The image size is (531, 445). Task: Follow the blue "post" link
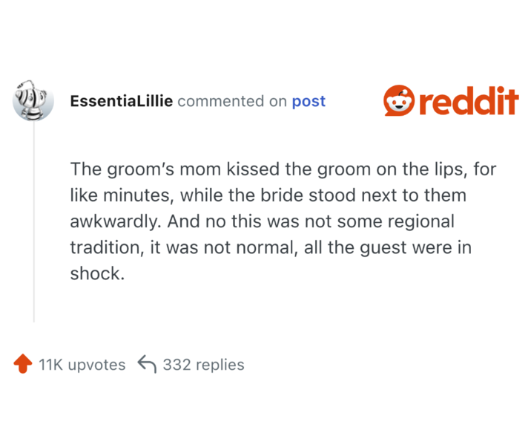309,101
